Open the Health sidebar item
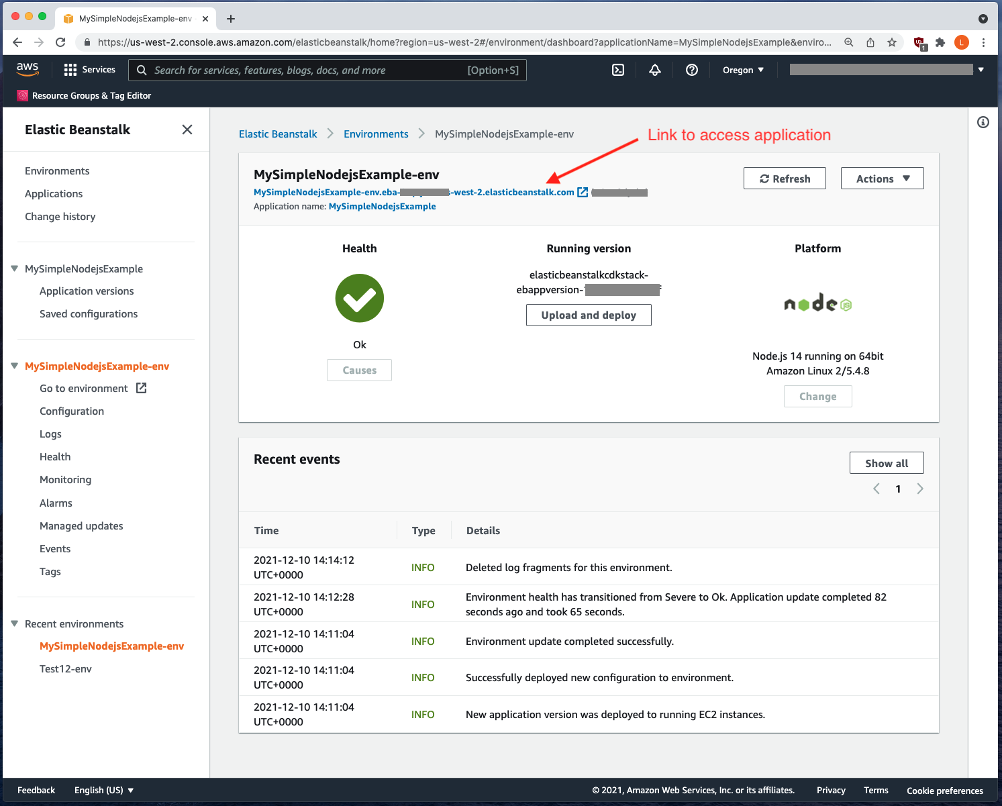Viewport: 1002px width, 806px height. coord(55,457)
